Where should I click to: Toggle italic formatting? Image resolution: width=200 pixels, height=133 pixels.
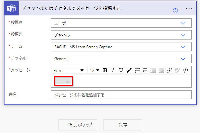113,70
